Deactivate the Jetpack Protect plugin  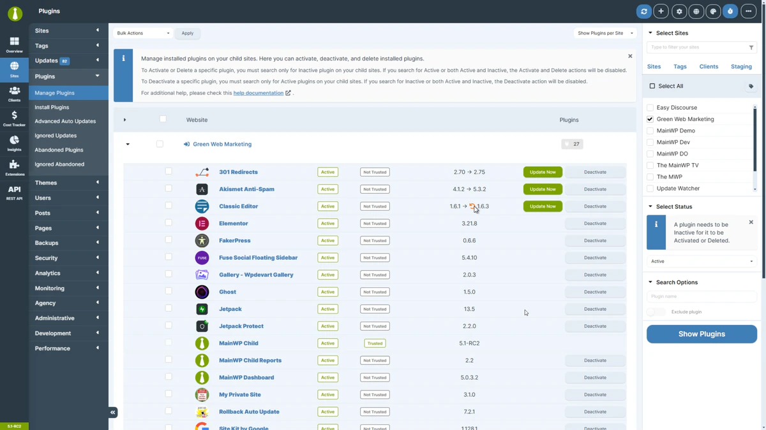tap(595, 326)
